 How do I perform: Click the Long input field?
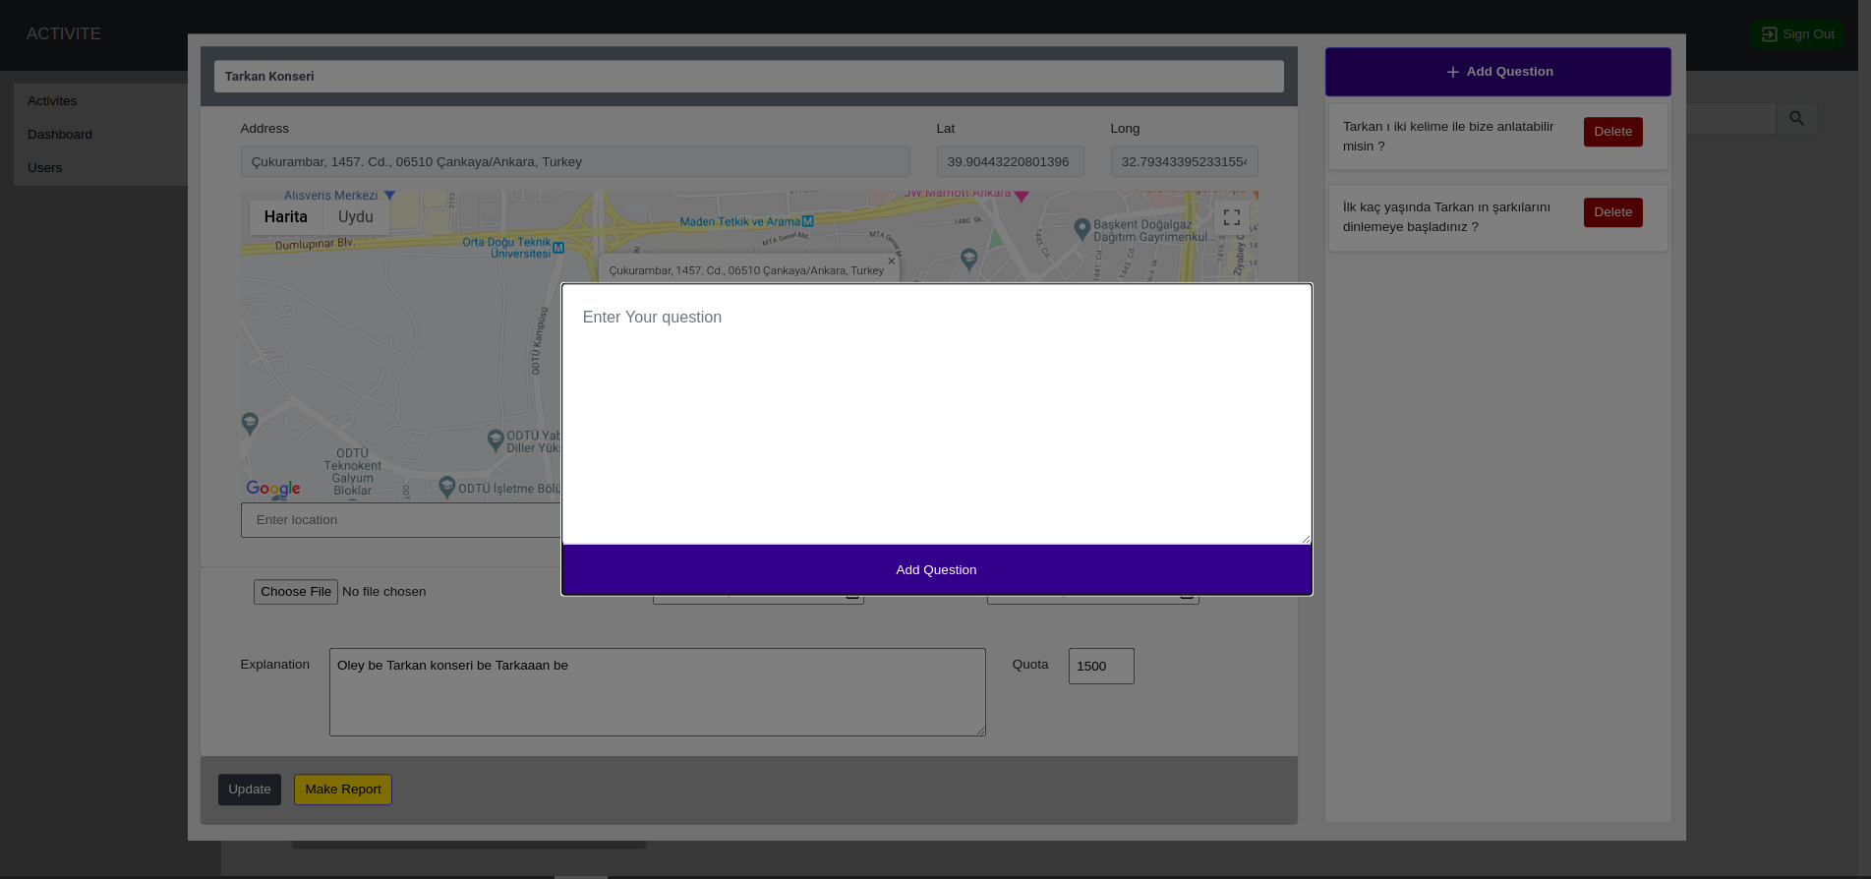(1184, 162)
